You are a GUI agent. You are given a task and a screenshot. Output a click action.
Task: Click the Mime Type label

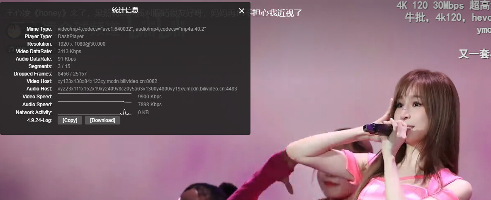coord(39,29)
